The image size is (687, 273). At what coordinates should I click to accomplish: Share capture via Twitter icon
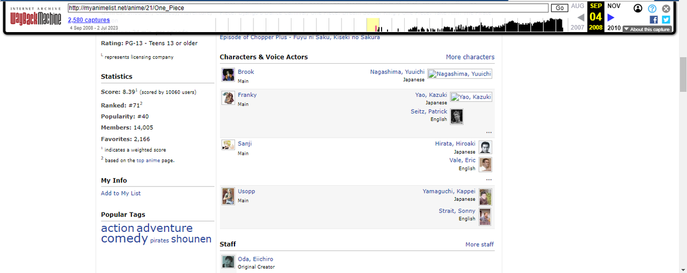[666, 20]
